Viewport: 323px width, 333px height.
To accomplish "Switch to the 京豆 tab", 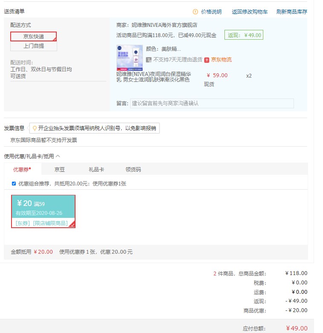I will pyautogui.click(x=59, y=169).
